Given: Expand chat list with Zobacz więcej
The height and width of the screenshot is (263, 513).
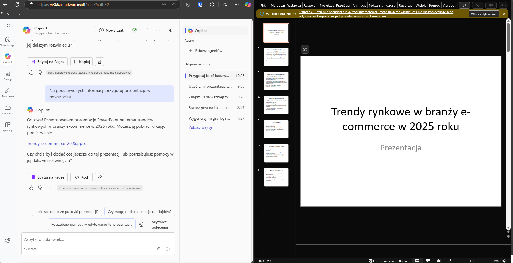Looking at the screenshot, I should pos(200,127).
